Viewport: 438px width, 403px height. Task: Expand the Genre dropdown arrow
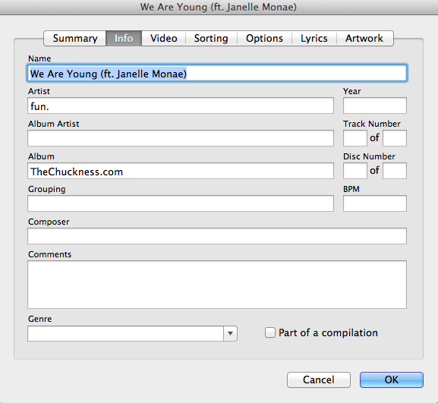click(x=230, y=333)
